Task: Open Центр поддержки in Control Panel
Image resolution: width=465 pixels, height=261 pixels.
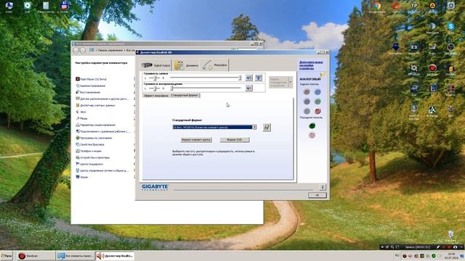Action: point(89,164)
